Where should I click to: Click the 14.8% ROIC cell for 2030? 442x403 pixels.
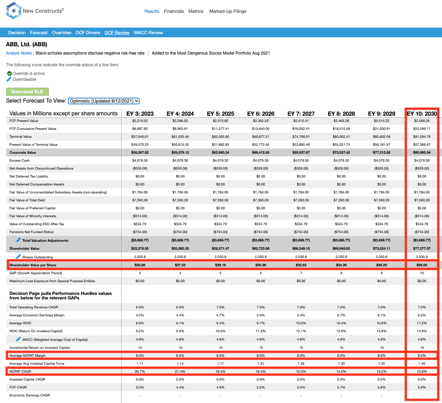[422, 331]
